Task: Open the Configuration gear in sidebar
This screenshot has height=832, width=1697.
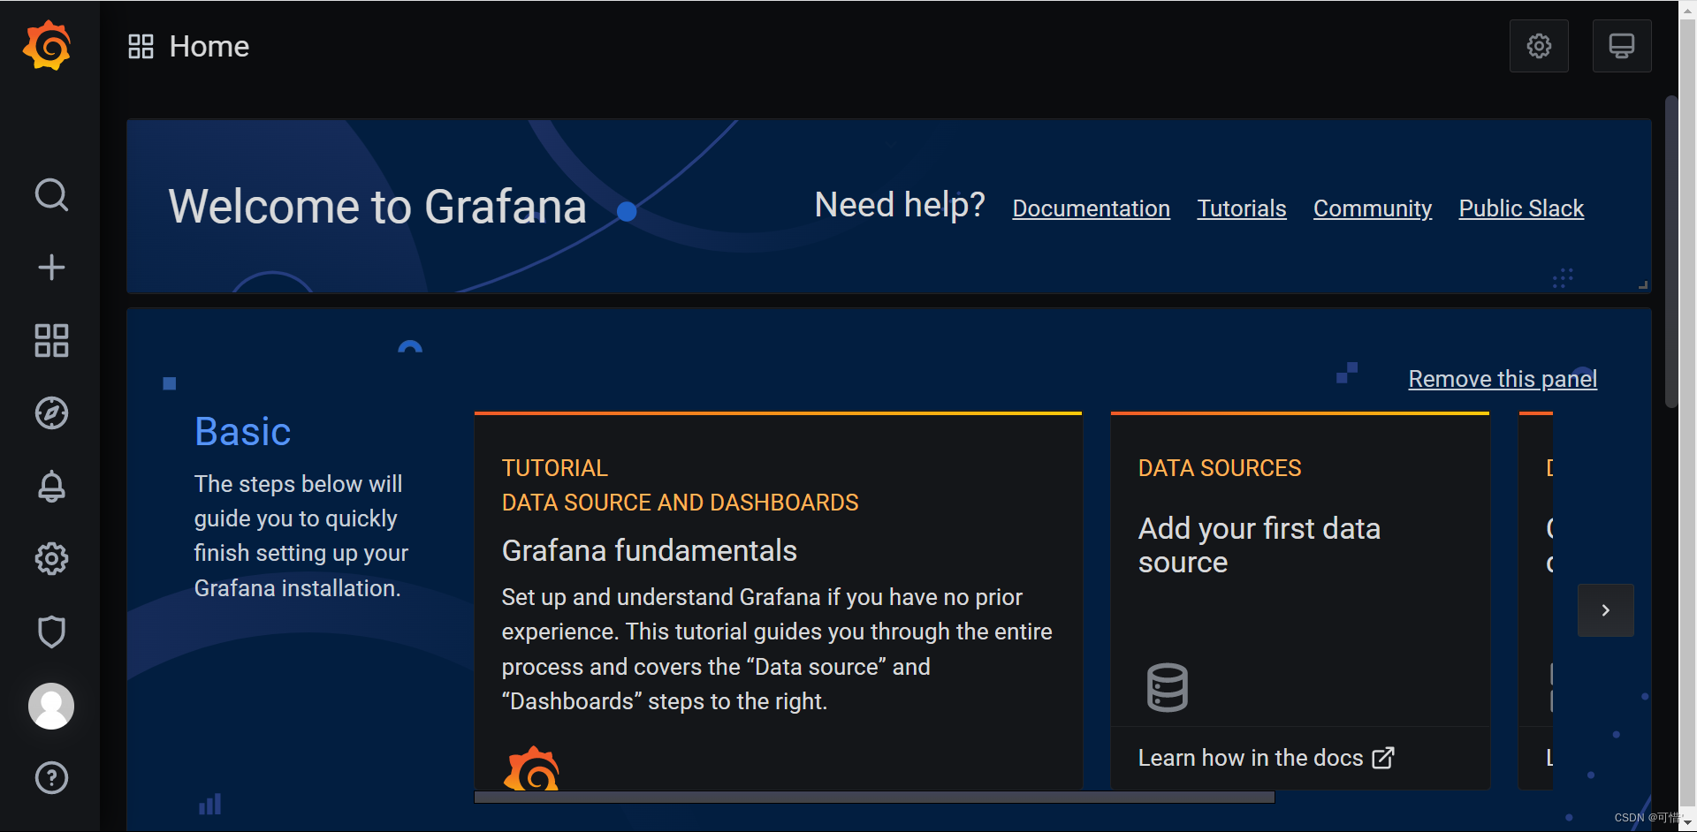Action: click(51, 558)
